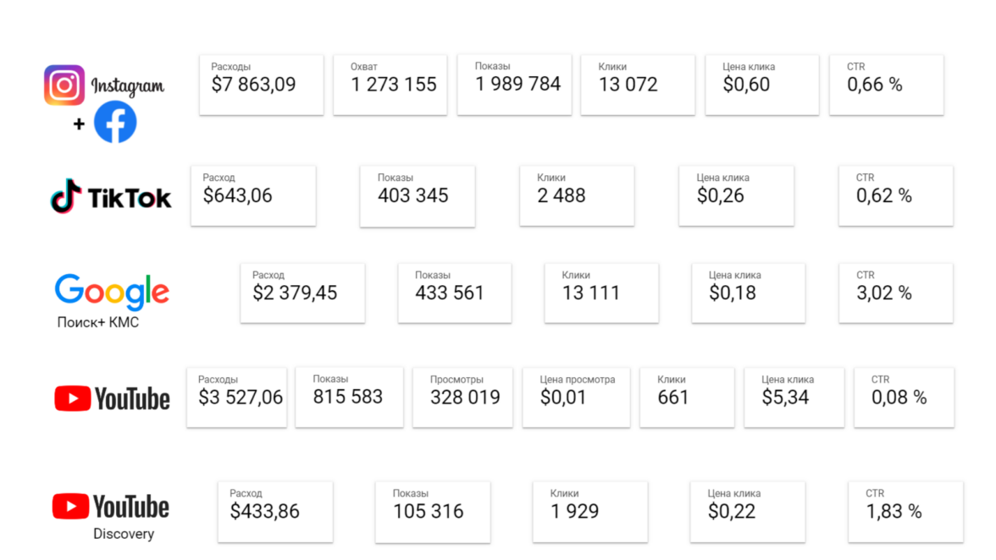Viewport: 996px width, 560px height.
Task: Open the Google CTR card 3,02 %
Action: tap(895, 293)
